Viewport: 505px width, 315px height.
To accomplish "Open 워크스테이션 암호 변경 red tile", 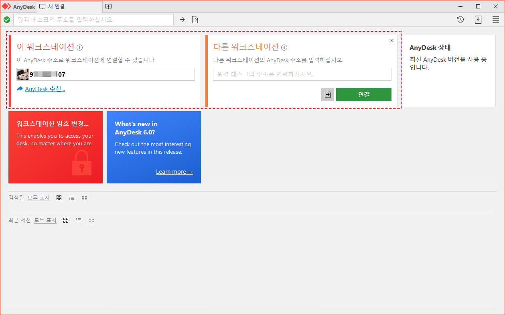I will (x=55, y=147).
